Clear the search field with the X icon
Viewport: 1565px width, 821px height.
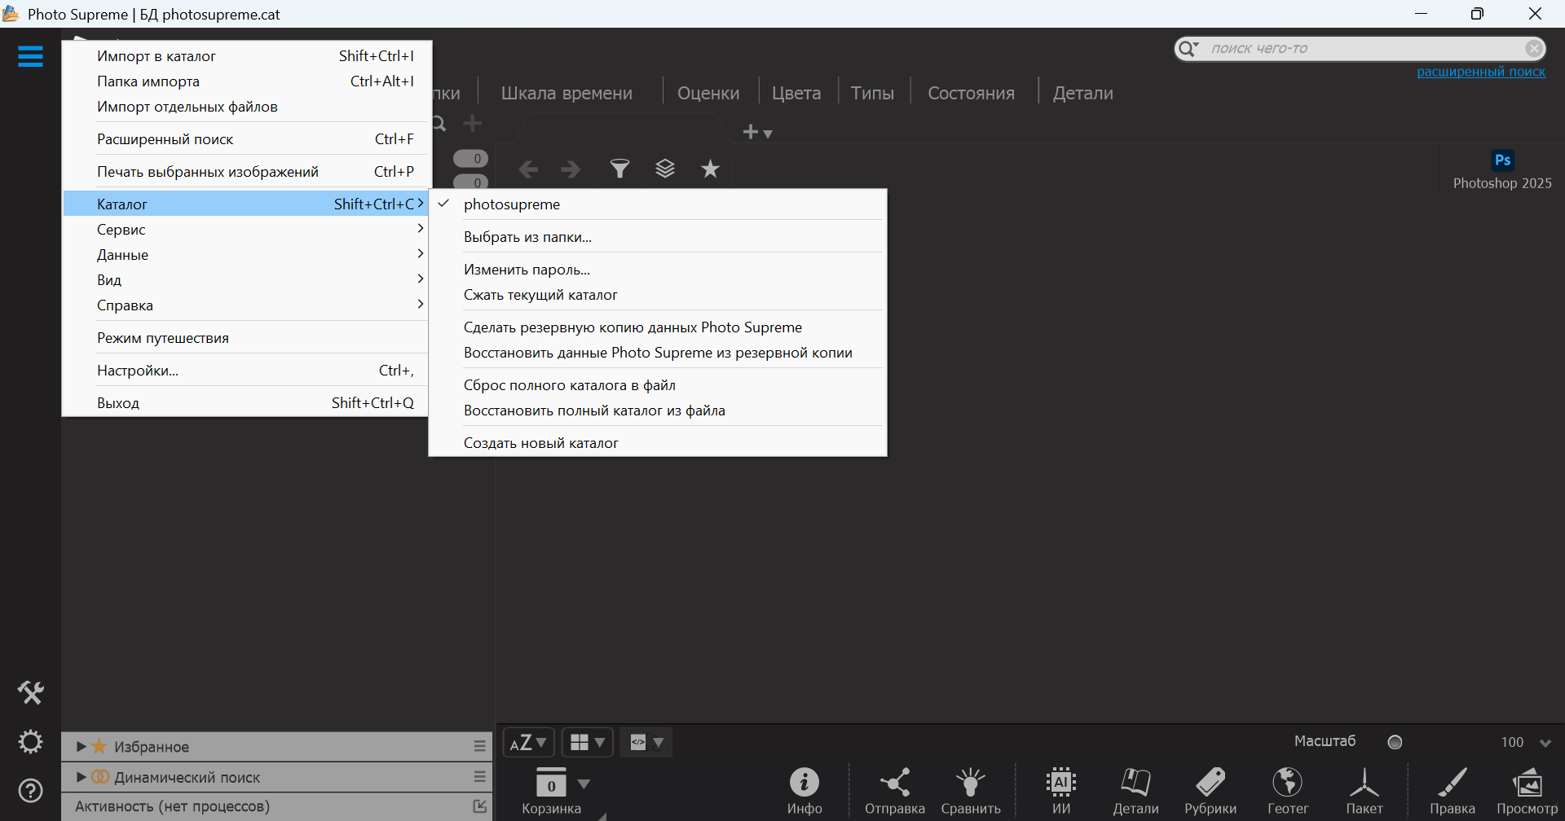pos(1534,49)
